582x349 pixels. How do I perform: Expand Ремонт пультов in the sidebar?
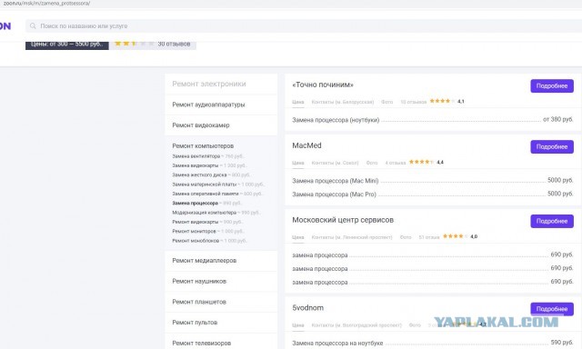195,323
